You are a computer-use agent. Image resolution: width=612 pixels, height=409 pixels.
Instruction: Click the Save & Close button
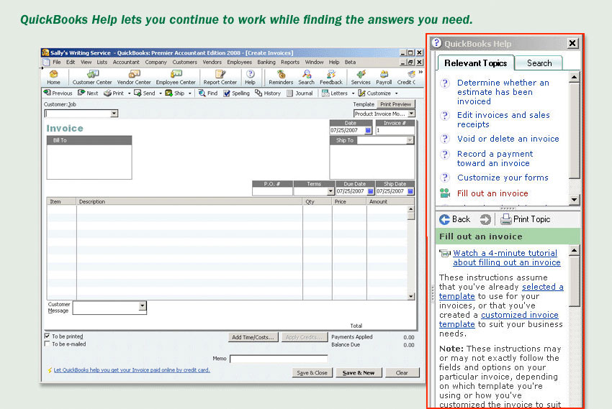click(312, 372)
